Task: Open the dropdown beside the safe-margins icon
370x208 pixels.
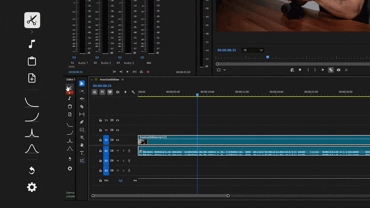Action: pyautogui.click(x=225, y=70)
